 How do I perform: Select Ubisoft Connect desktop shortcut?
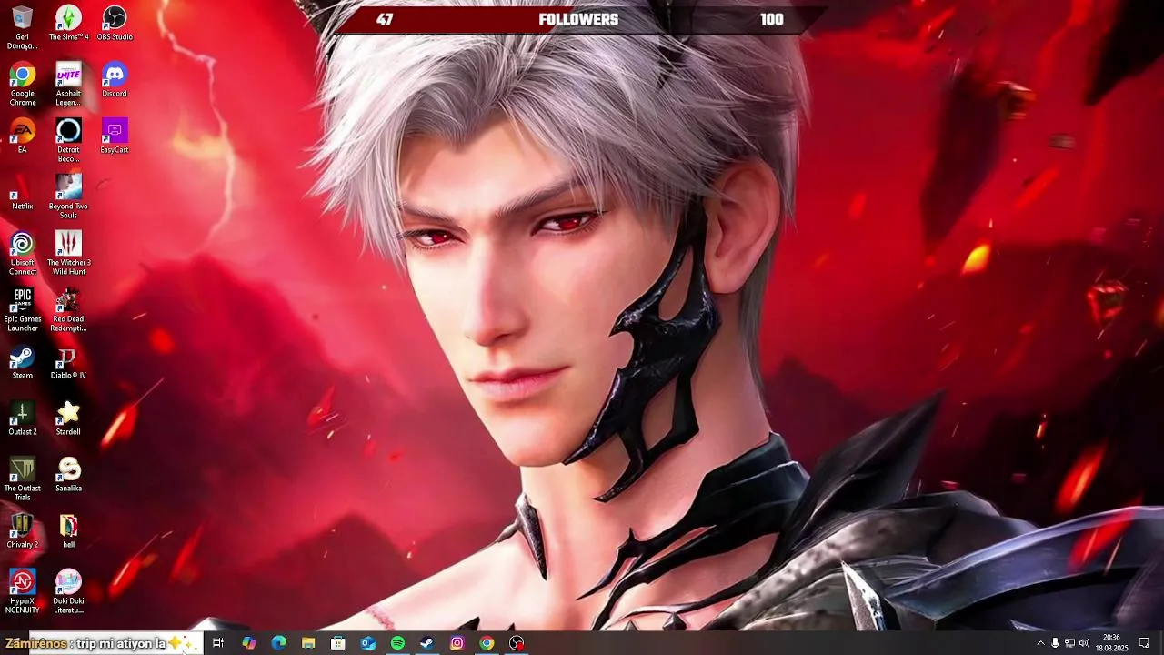coord(23,253)
